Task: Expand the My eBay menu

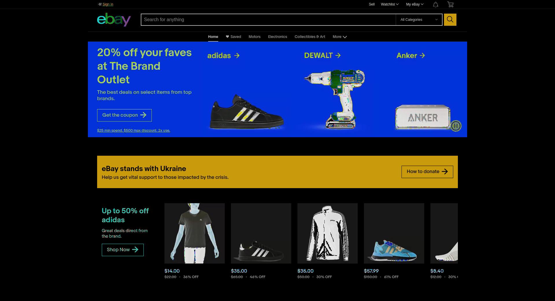Action: click(x=415, y=4)
